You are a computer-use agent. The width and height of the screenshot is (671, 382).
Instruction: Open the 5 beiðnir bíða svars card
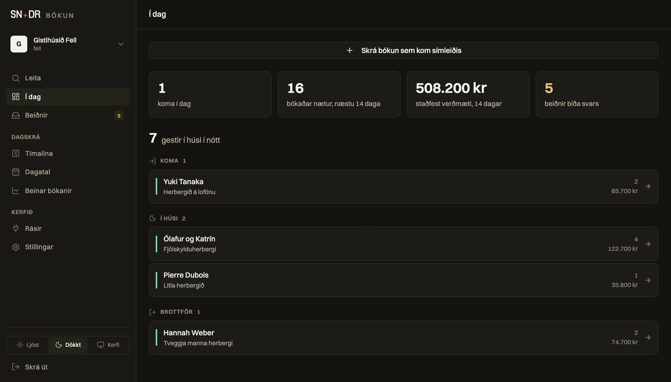pos(597,94)
